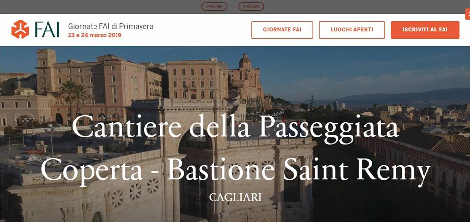Open the Luoghi Aperti page
Screen dimensions: 470x222
pos(352,30)
